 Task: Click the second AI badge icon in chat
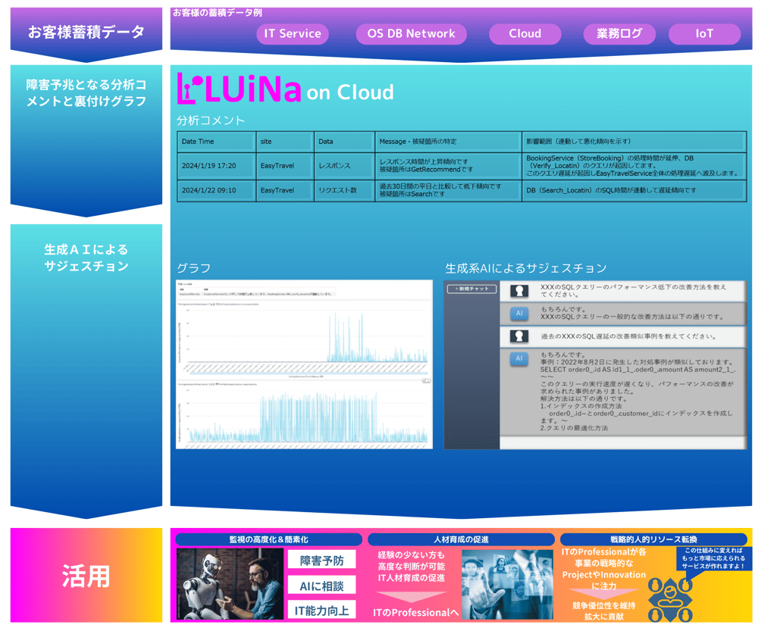coord(519,358)
